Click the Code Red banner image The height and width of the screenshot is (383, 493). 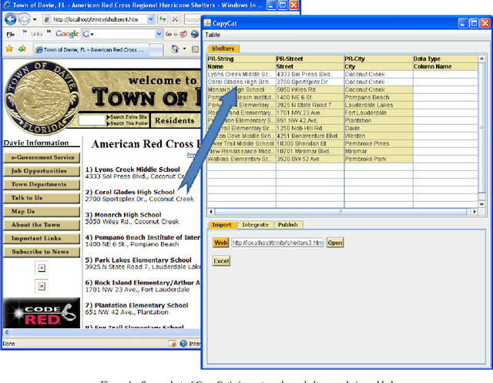pos(42,313)
